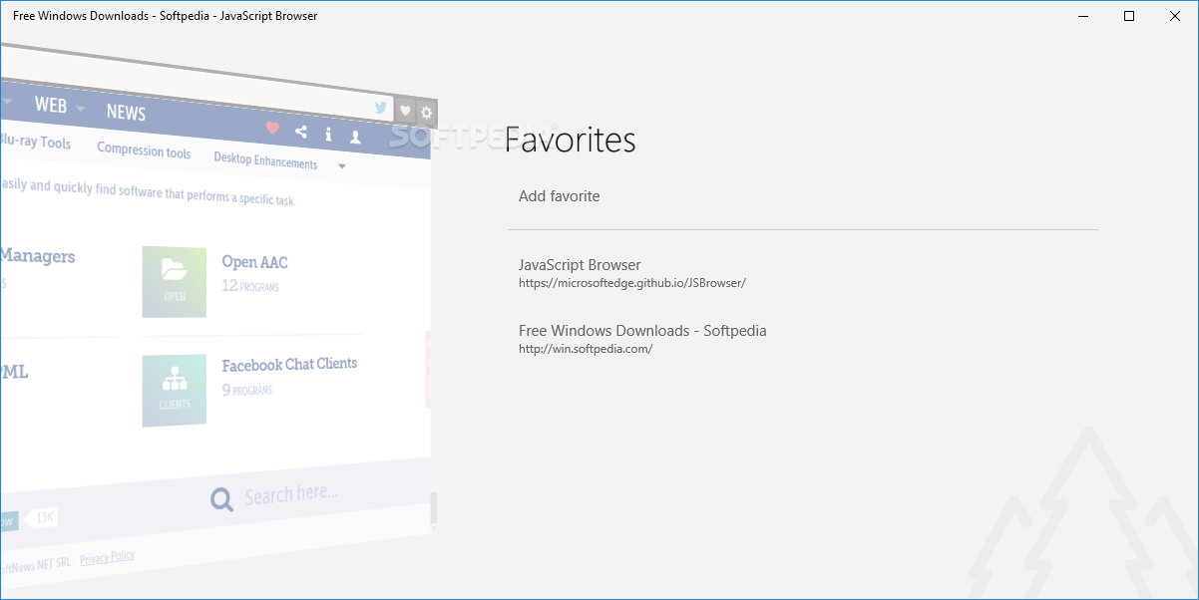Screen dimensions: 1199x600
Task: Minimize the JavaScript Browser window
Action: pos(1083,16)
